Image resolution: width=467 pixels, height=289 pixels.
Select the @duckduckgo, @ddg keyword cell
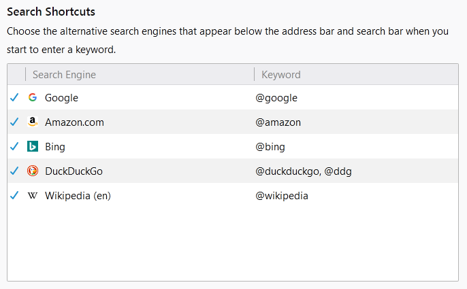[304, 171]
